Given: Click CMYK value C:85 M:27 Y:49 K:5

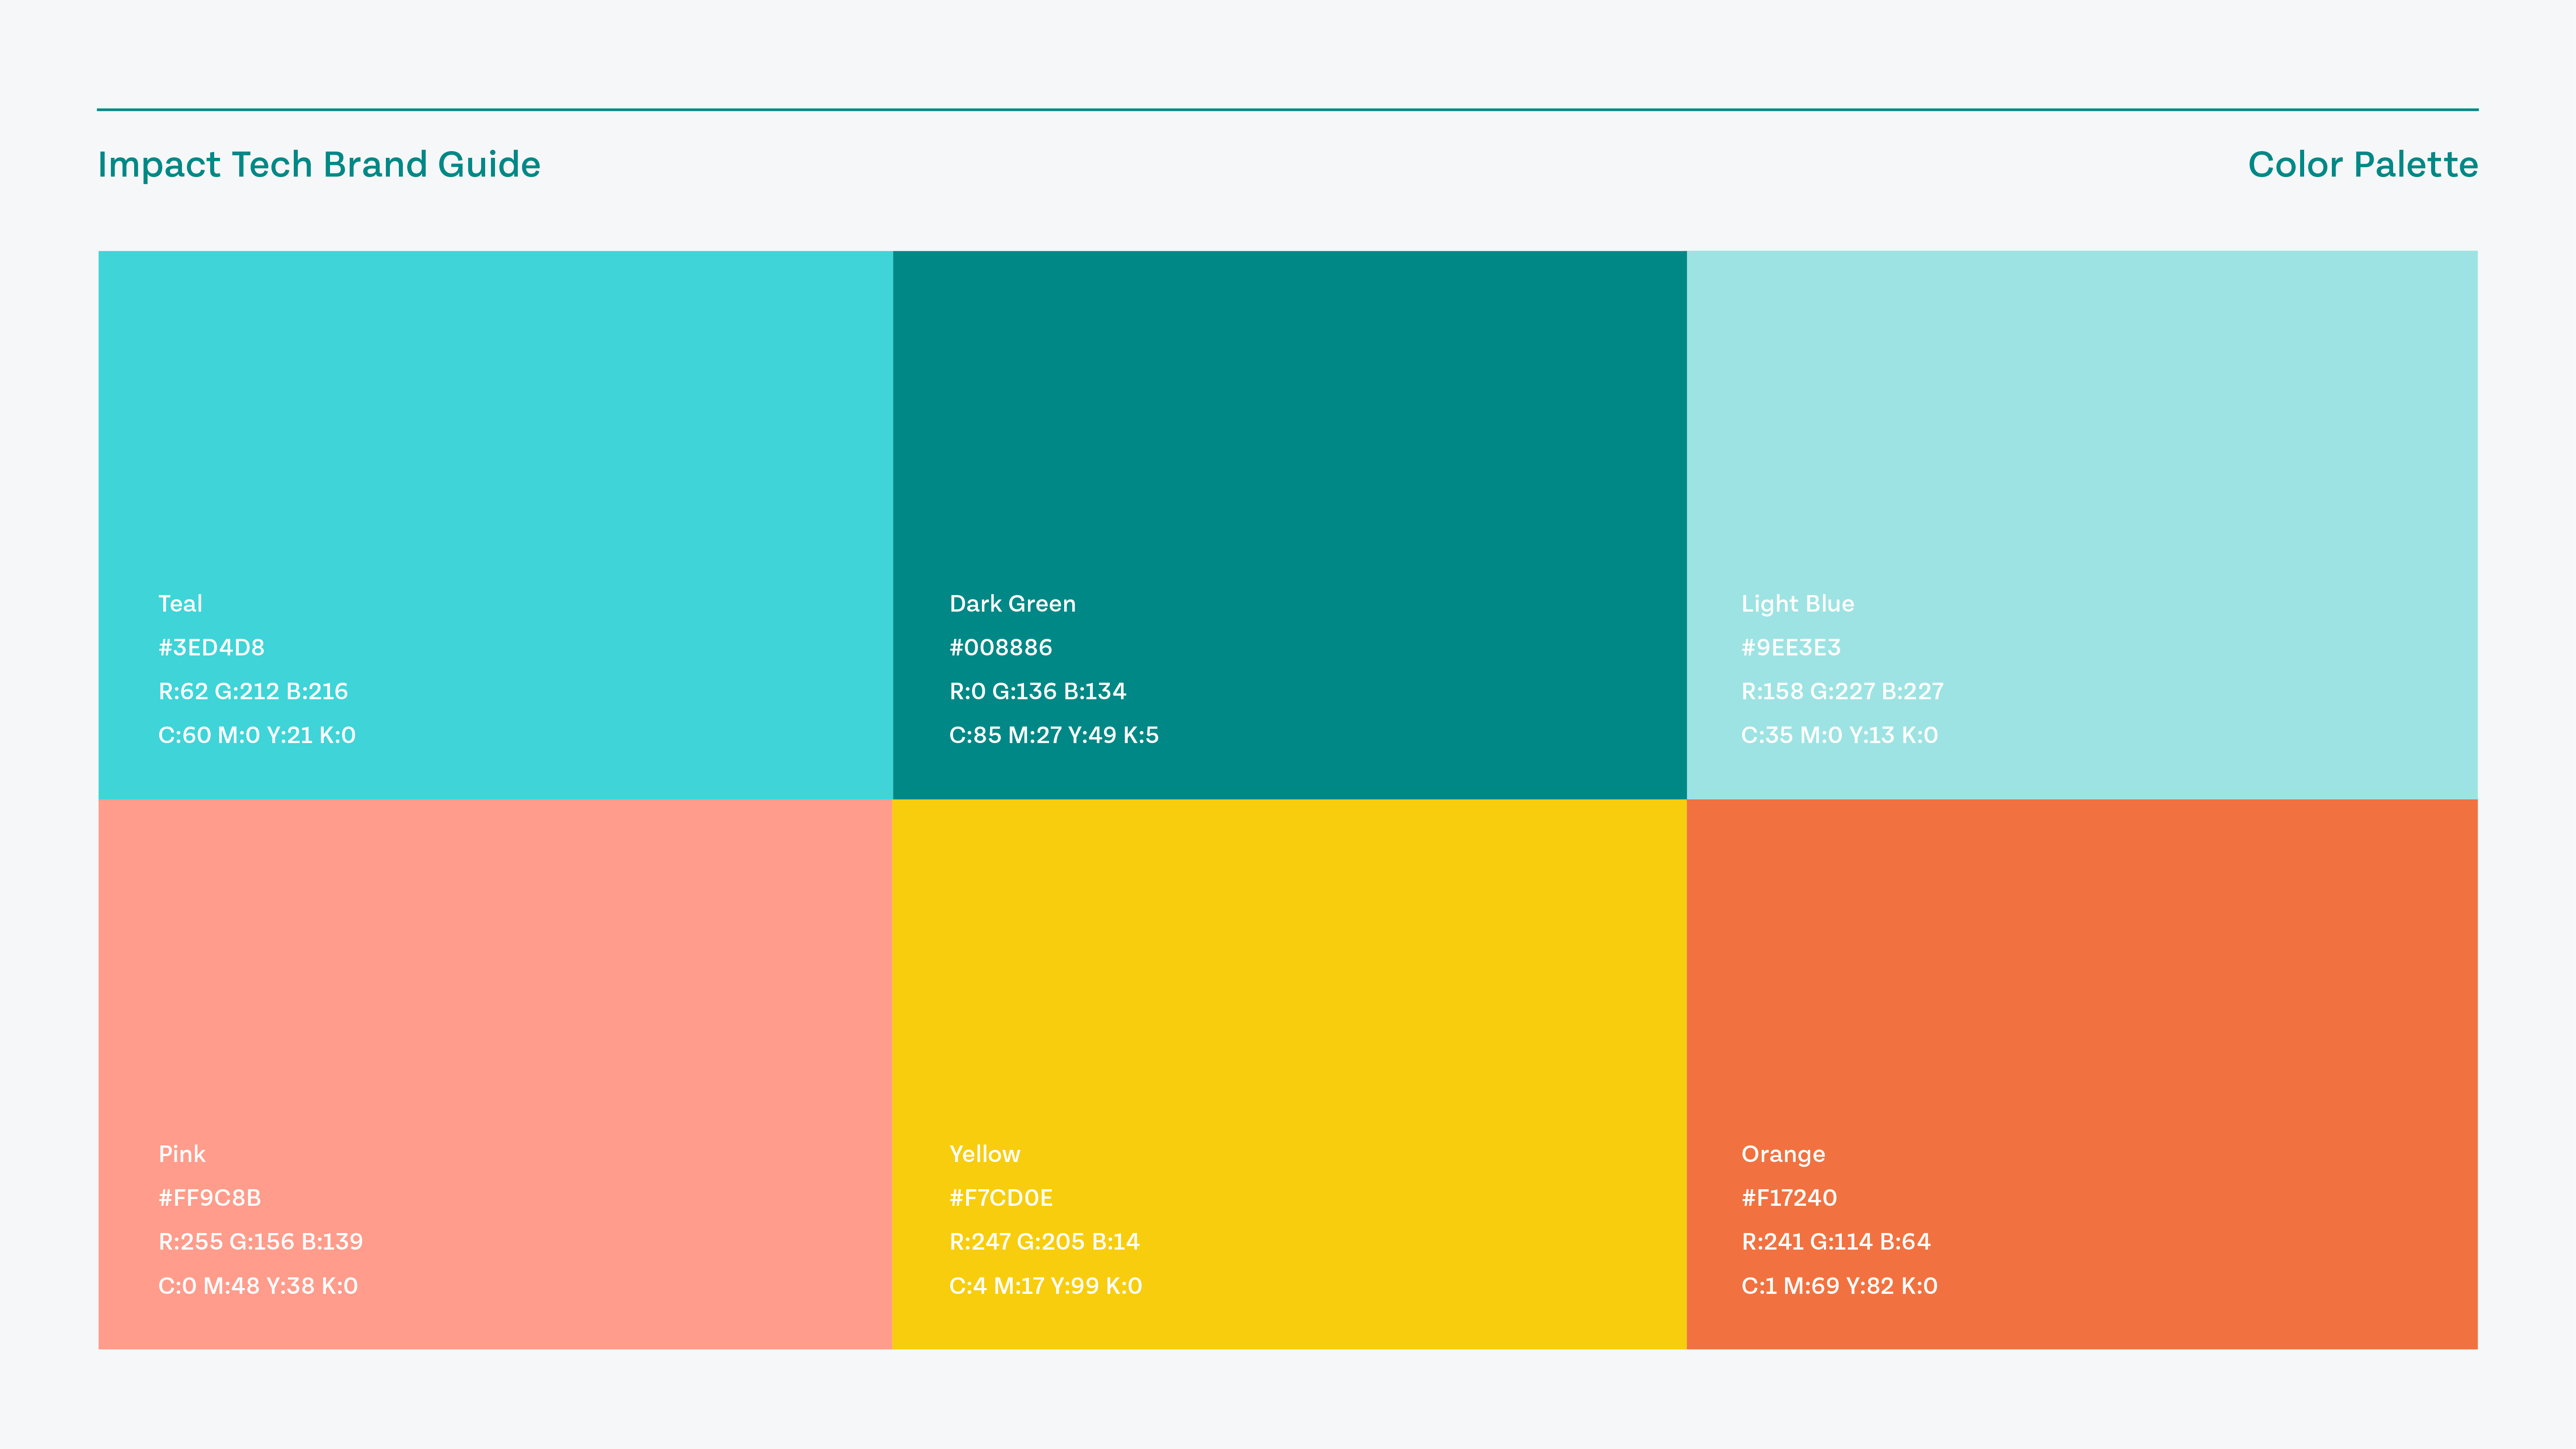Looking at the screenshot, I should pos(1054,736).
